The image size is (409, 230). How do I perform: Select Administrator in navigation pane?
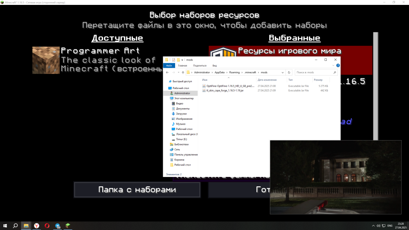point(180,93)
